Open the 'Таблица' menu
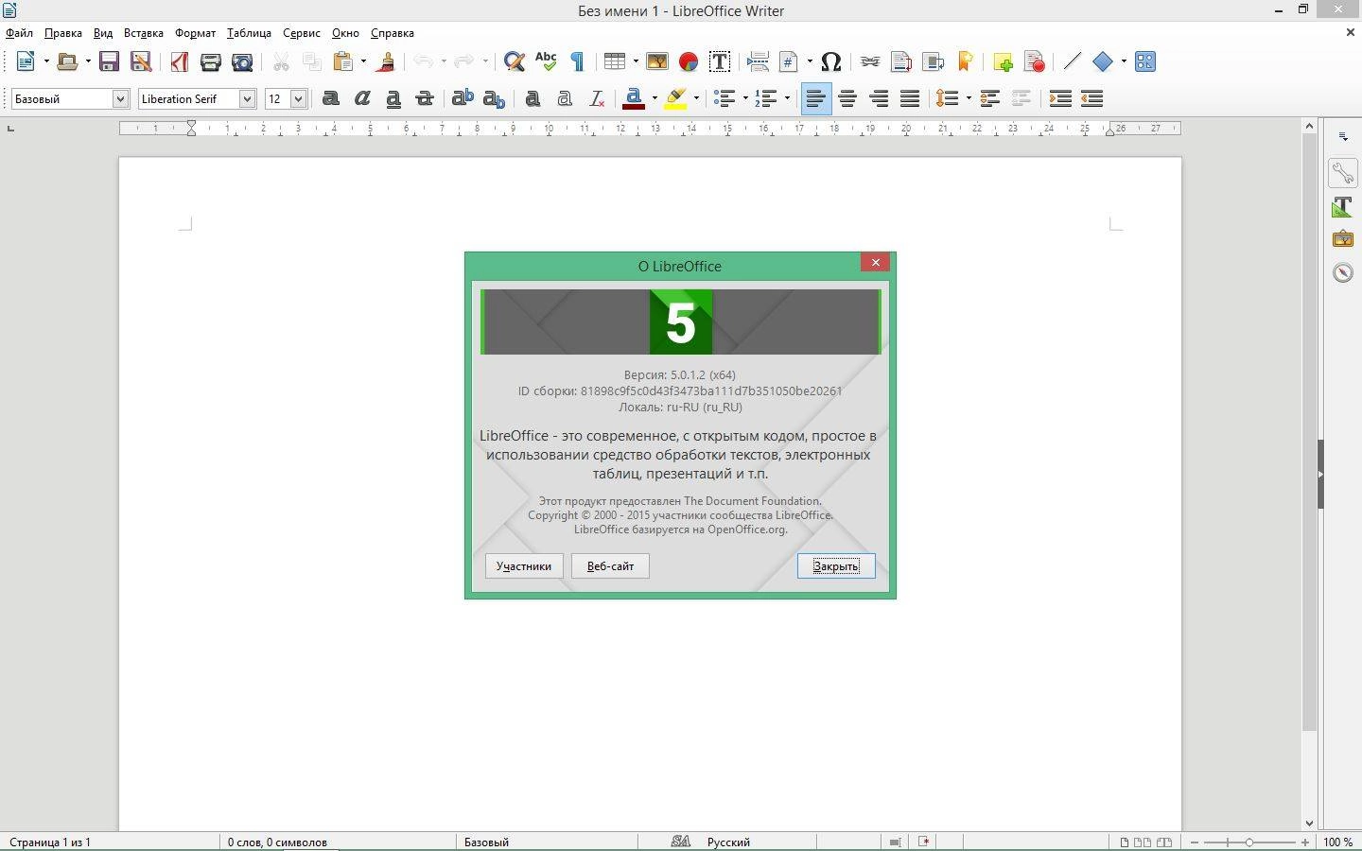1362x851 pixels. pyautogui.click(x=249, y=33)
